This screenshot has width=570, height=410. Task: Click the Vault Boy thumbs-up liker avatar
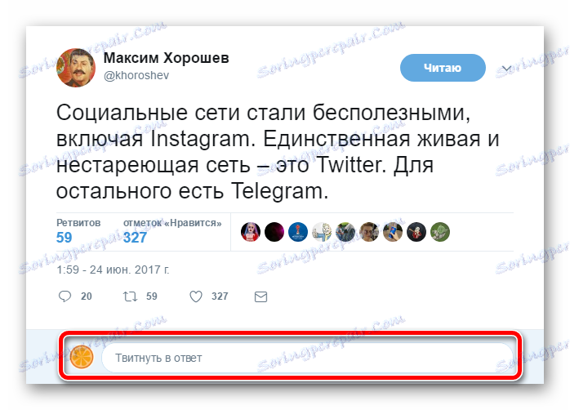tap(322, 232)
